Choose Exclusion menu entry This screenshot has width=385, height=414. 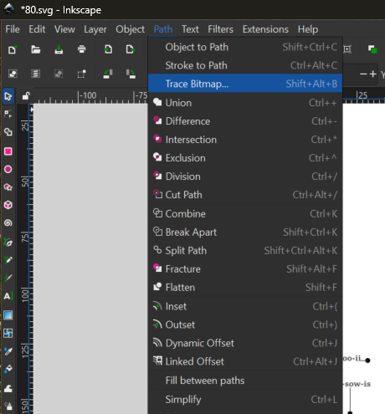pyautogui.click(x=245, y=158)
